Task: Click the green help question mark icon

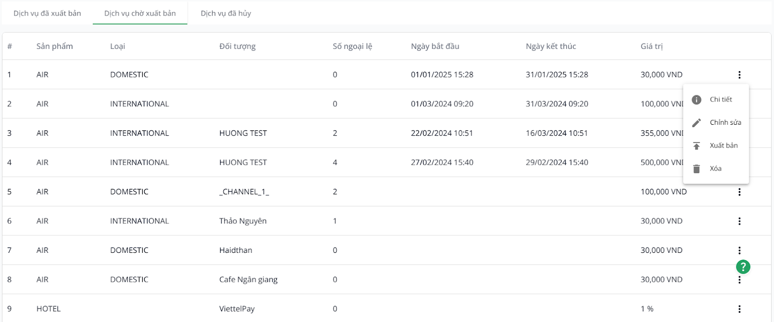Action: pos(743,267)
